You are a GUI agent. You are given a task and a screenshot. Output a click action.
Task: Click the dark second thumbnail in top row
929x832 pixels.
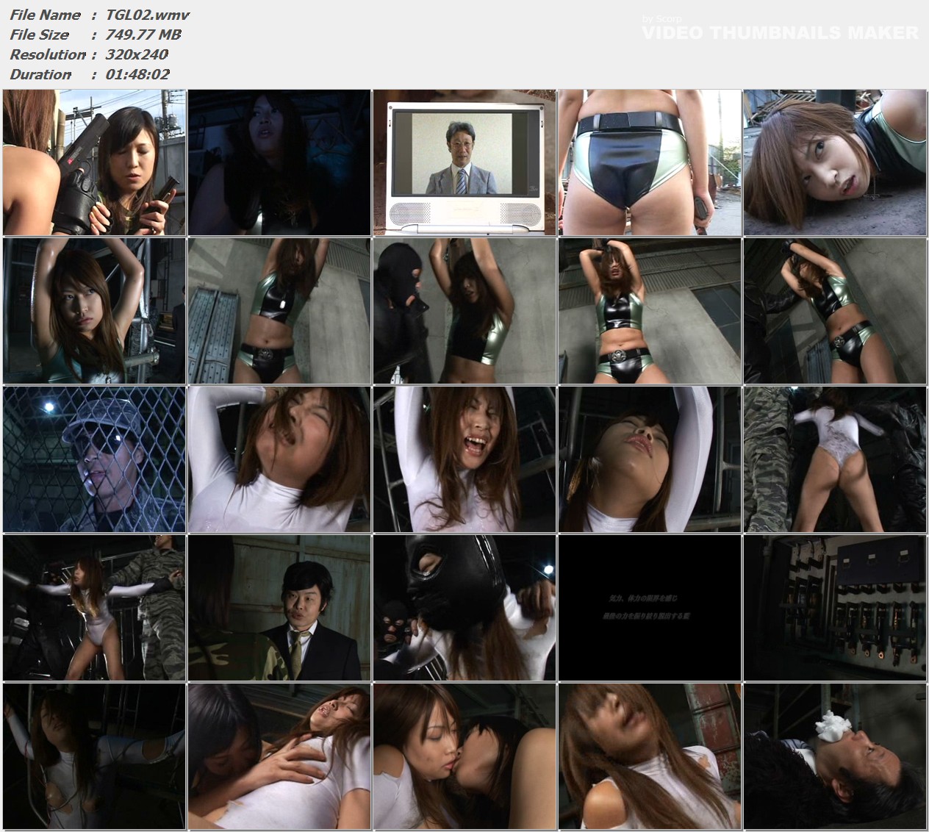(x=279, y=162)
